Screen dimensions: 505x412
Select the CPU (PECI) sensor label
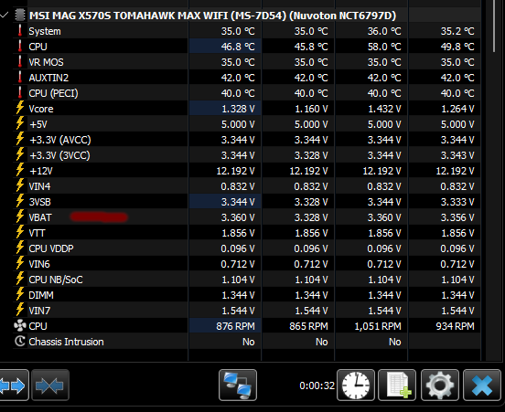pos(53,93)
